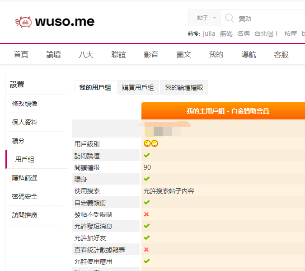
Task: Open 八大 in navigation bar
Action: tap(86, 54)
